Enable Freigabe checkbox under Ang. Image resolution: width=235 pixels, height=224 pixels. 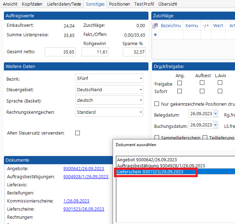pos(179,83)
